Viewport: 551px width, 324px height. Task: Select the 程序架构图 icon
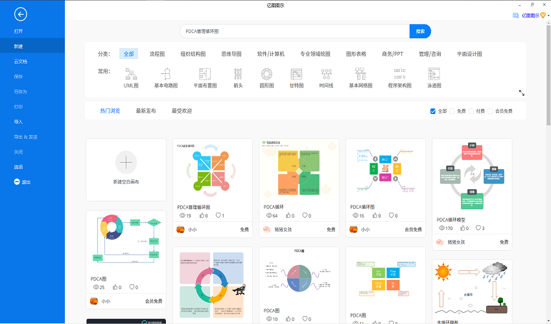[x=399, y=74]
